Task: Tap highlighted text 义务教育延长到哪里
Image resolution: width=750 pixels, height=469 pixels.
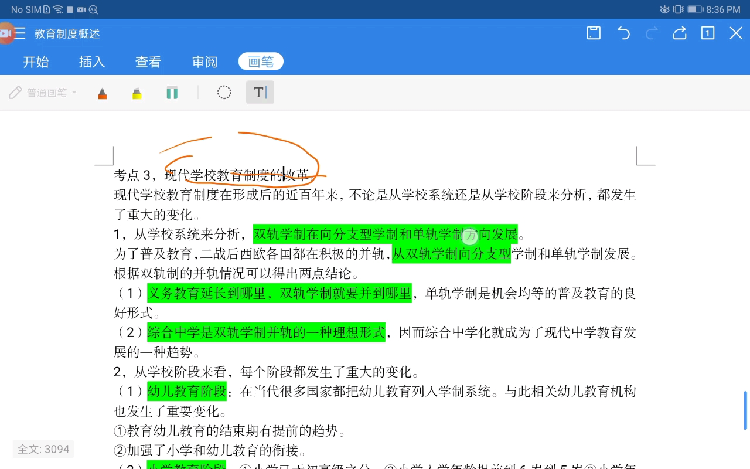Action: (x=207, y=293)
